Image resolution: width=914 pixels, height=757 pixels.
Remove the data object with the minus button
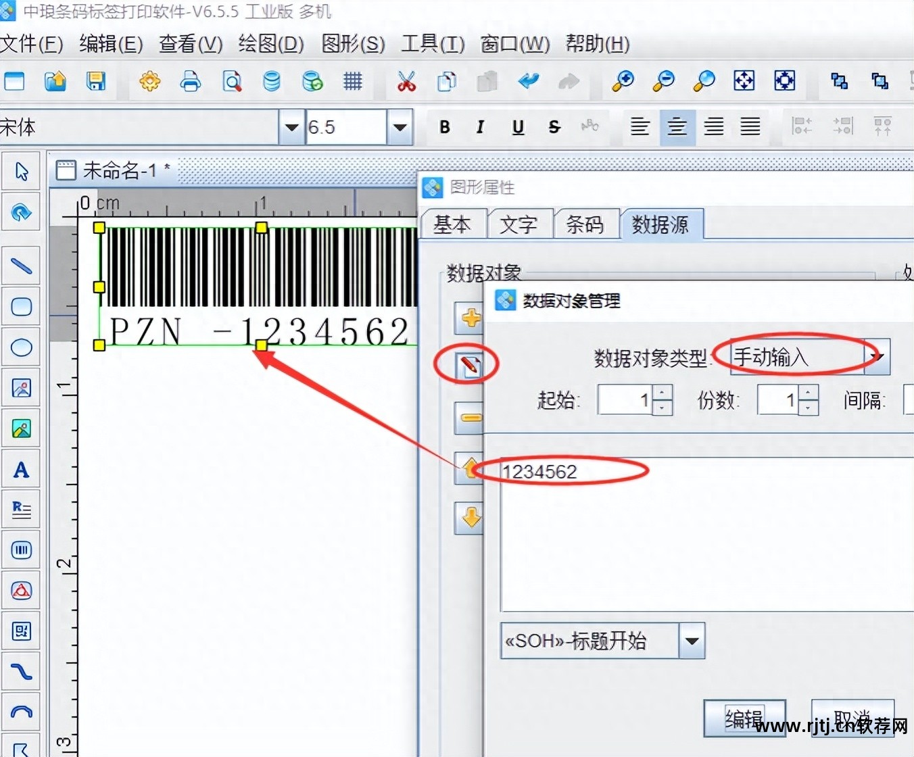pyautogui.click(x=470, y=417)
